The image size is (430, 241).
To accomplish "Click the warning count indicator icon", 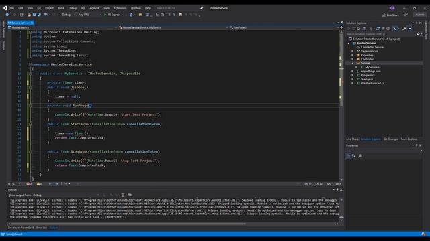I will [38, 184].
